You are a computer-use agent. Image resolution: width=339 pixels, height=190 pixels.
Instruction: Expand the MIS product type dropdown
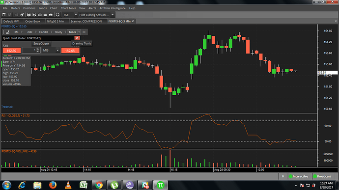tap(57, 51)
